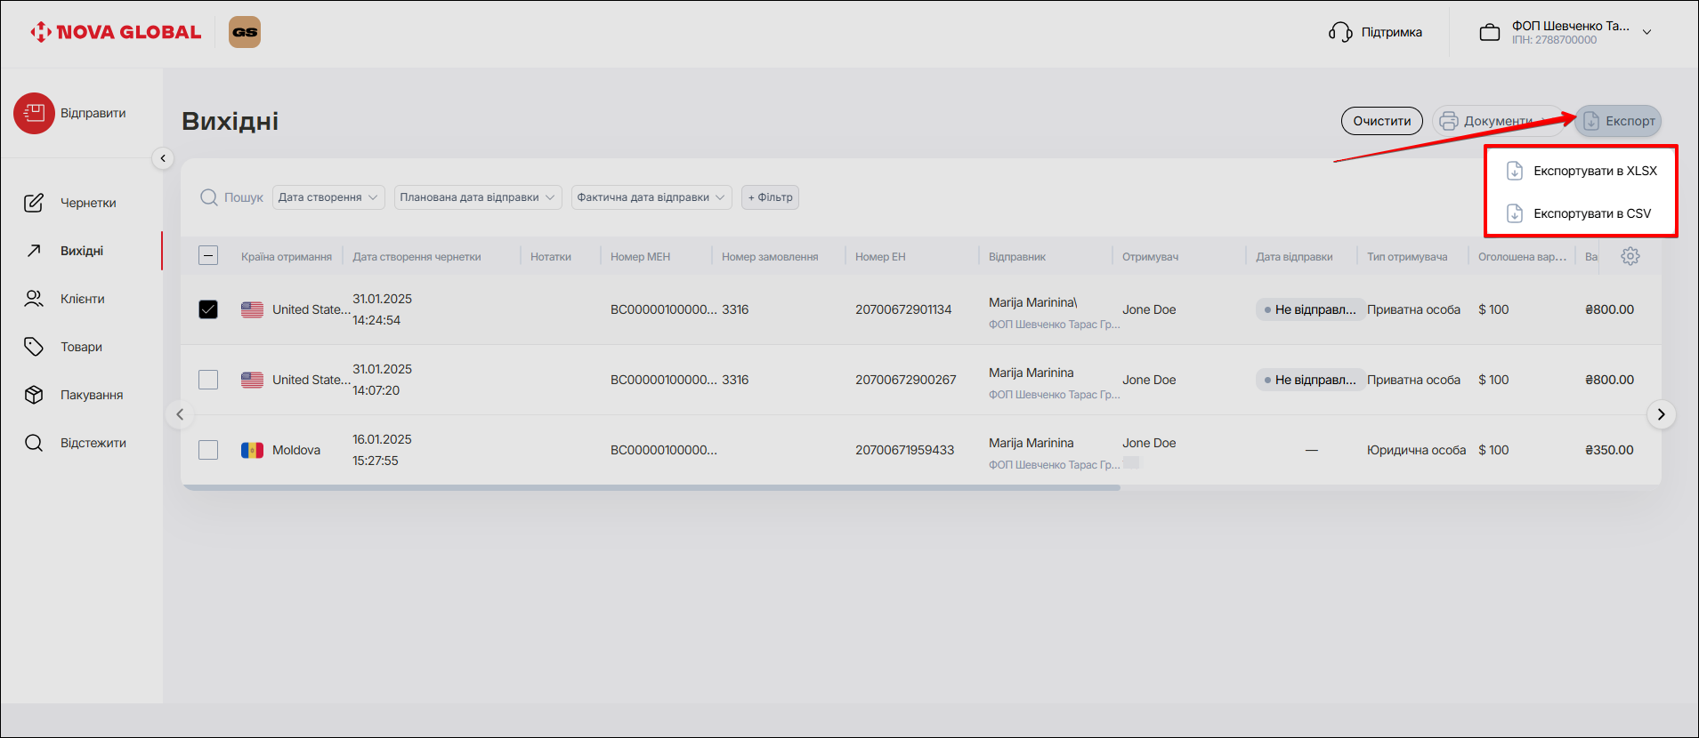This screenshot has height=738, width=1699.
Task: Go to the Товари goods section
Action: click(81, 347)
